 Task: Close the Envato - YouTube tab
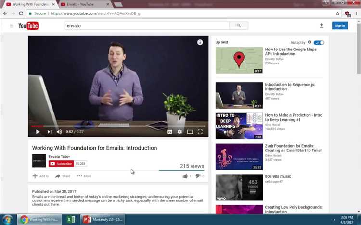click(108, 4)
